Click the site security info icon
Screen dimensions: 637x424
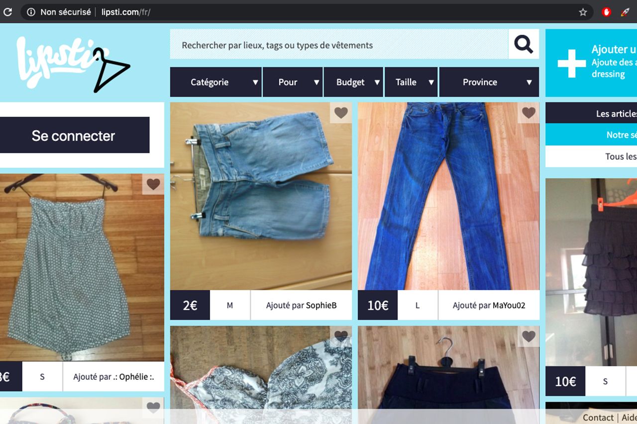coord(31,12)
